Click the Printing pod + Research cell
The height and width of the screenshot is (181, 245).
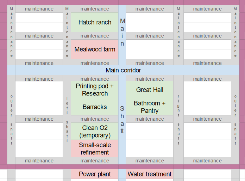tap(95, 90)
